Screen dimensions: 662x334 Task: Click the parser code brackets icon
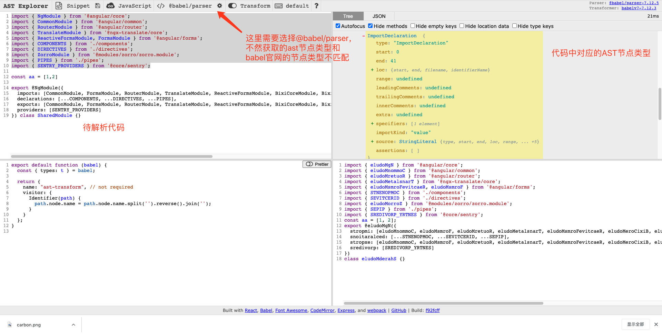161,6
